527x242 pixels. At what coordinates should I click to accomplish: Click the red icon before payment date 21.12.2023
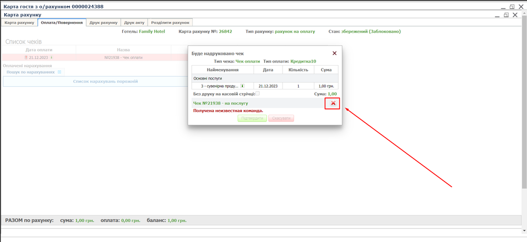pyautogui.click(x=25, y=57)
